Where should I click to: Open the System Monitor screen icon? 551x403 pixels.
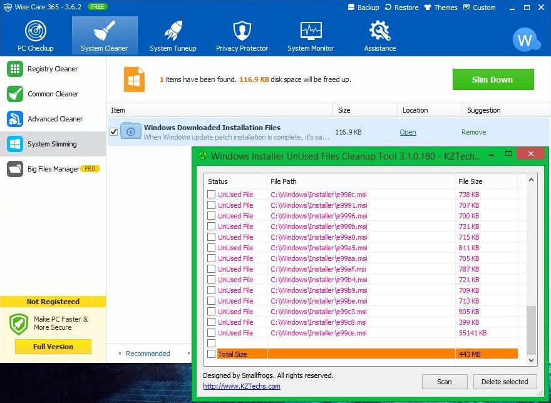point(311,31)
